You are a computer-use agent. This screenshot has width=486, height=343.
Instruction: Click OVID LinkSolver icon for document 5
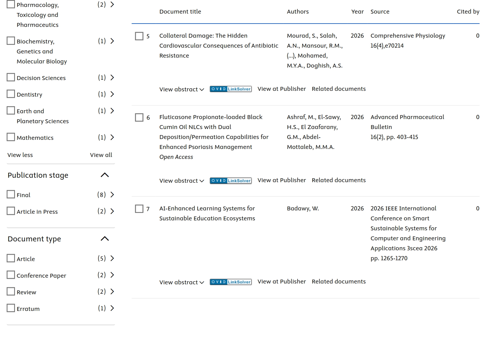231,89
